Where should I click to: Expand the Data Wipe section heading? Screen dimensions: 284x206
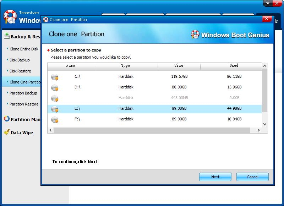pos(22,132)
